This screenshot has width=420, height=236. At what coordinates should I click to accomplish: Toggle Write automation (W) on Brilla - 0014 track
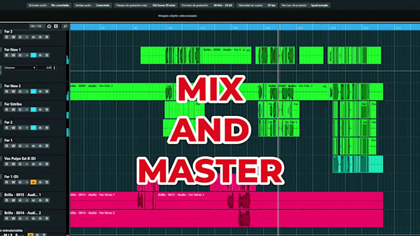pyautogui.click(x=14, y=219)
